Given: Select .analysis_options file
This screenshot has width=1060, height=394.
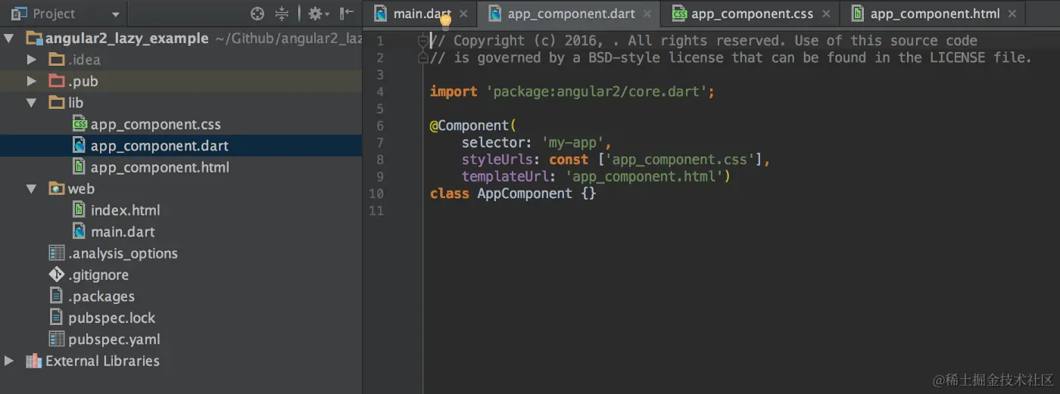Looking at the screenshot, I should coord(123,253).
